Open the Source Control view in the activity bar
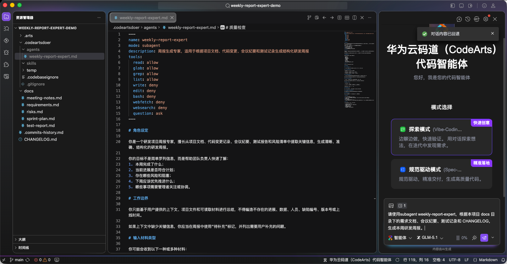The width and height of the screenshot is (507, 264). click(x=6, y=41)
